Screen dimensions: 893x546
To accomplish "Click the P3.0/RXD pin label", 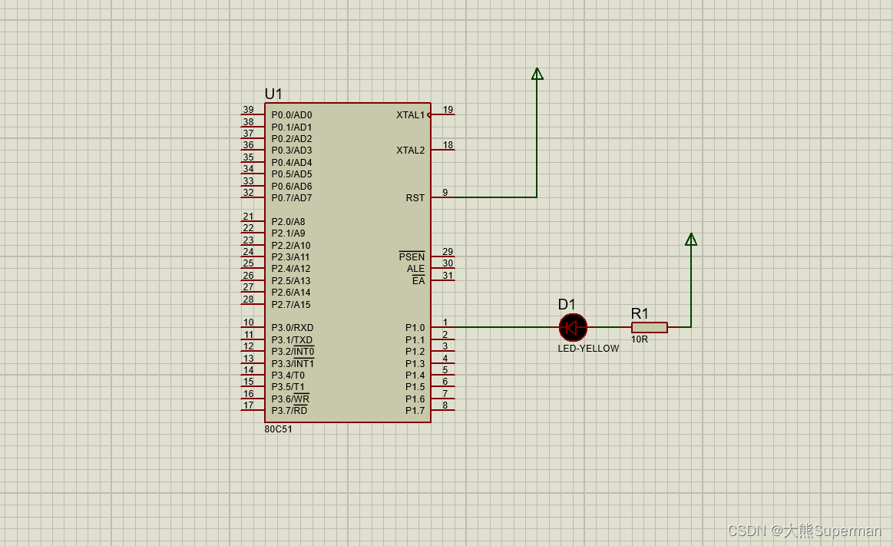I will [293, 328].
